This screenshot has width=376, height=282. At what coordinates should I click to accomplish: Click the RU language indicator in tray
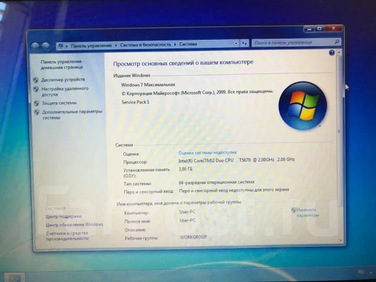(x=361, y=271)
